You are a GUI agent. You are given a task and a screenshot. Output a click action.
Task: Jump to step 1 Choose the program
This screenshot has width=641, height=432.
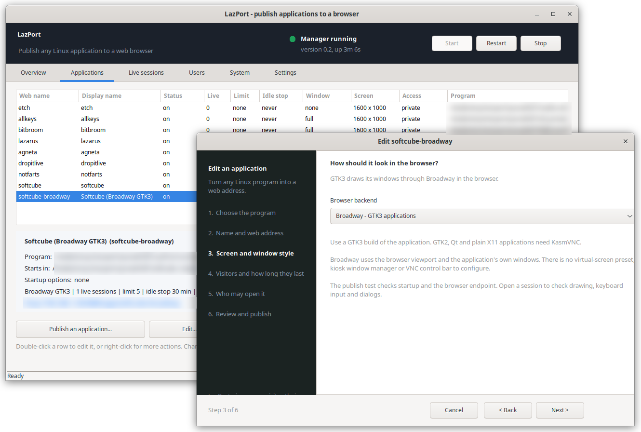242,213
